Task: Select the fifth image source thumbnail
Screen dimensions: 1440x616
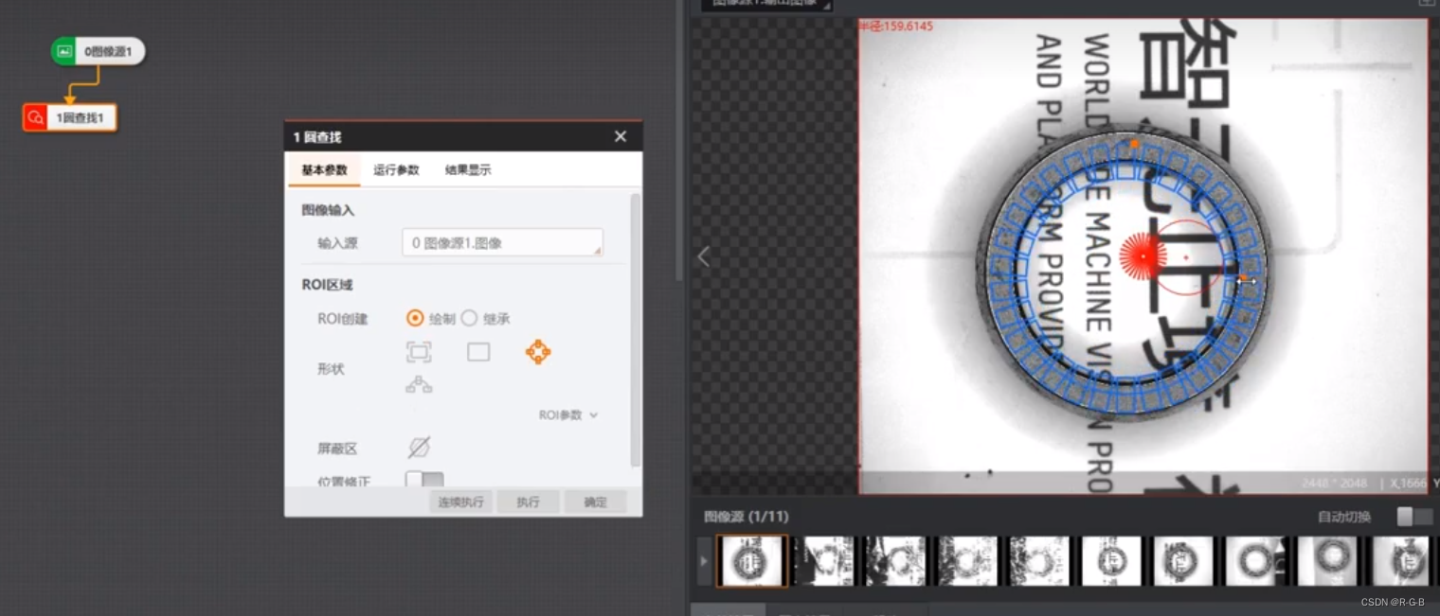Action: pos(1039,561)
